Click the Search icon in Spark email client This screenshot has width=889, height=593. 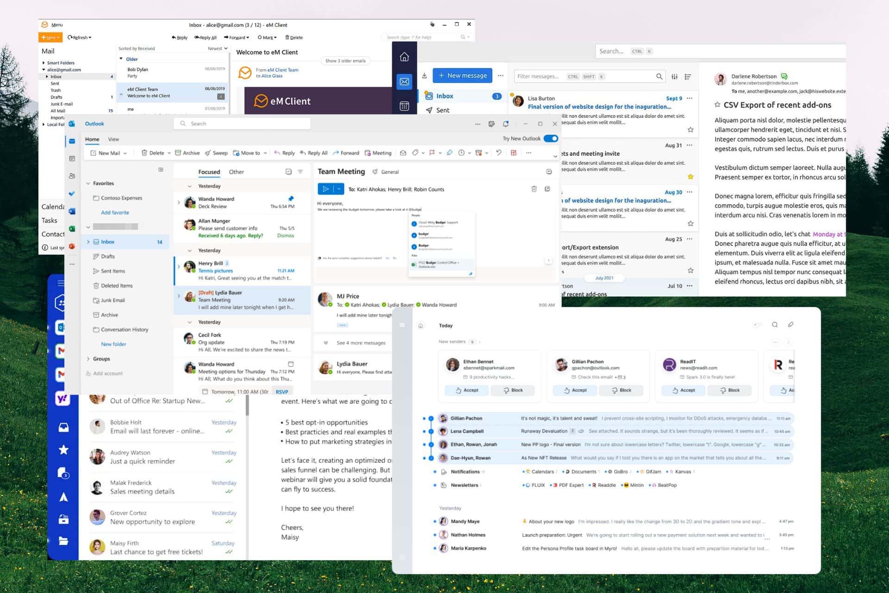click(775, 324)
